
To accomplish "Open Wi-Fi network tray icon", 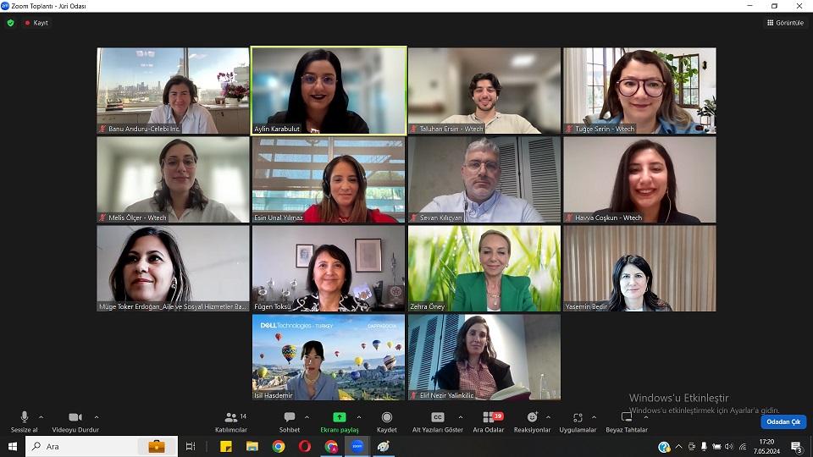I will (743, 447).
